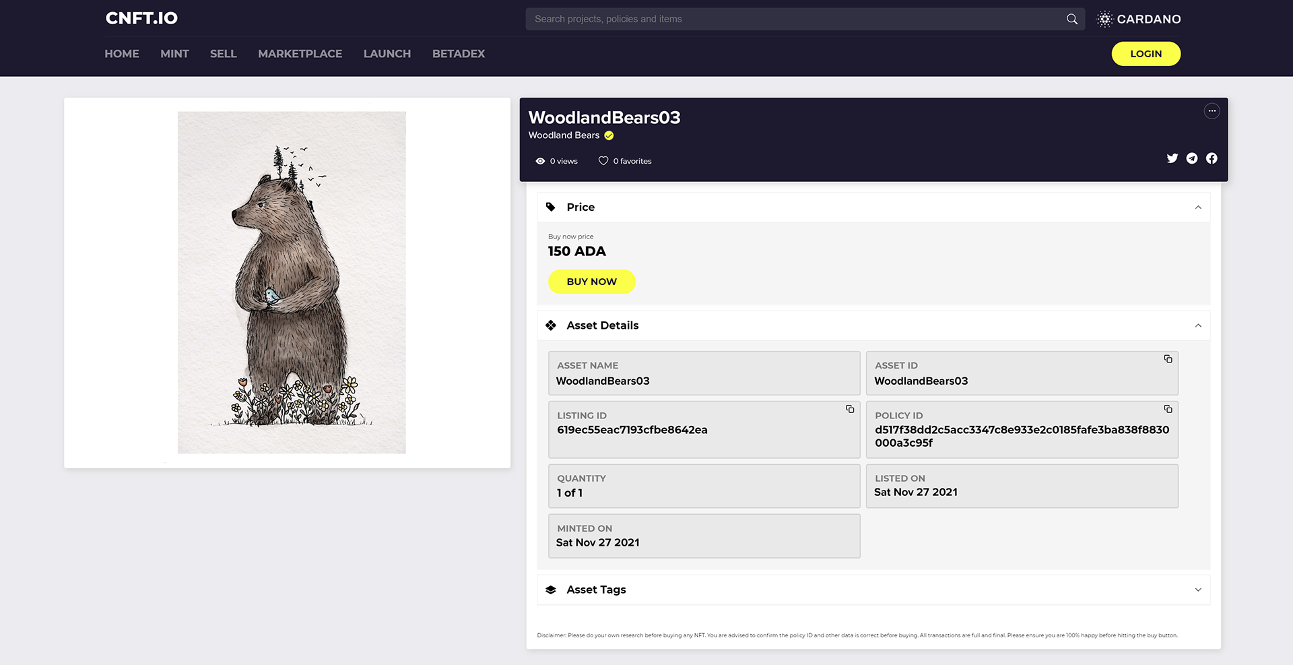Click the BUY NOW button
Image resolution: width=1293 pixels, height=665 pixels.
(x=591, y=282)
